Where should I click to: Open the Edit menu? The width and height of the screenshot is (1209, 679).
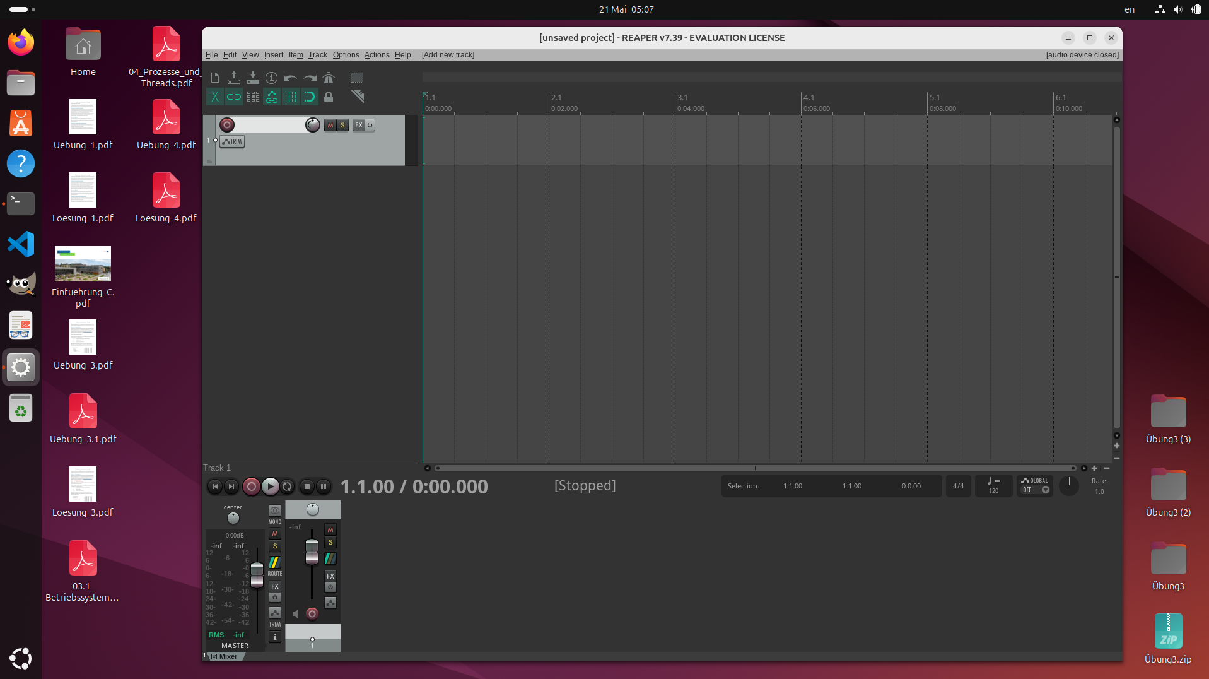point(230,55)
